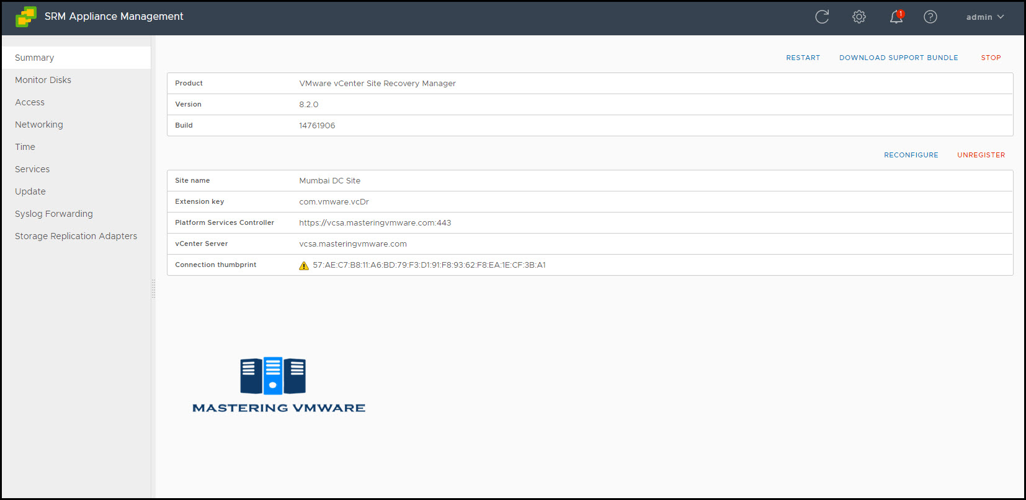
Task: Click the Extension key row label
Action: tap(199, 201)
